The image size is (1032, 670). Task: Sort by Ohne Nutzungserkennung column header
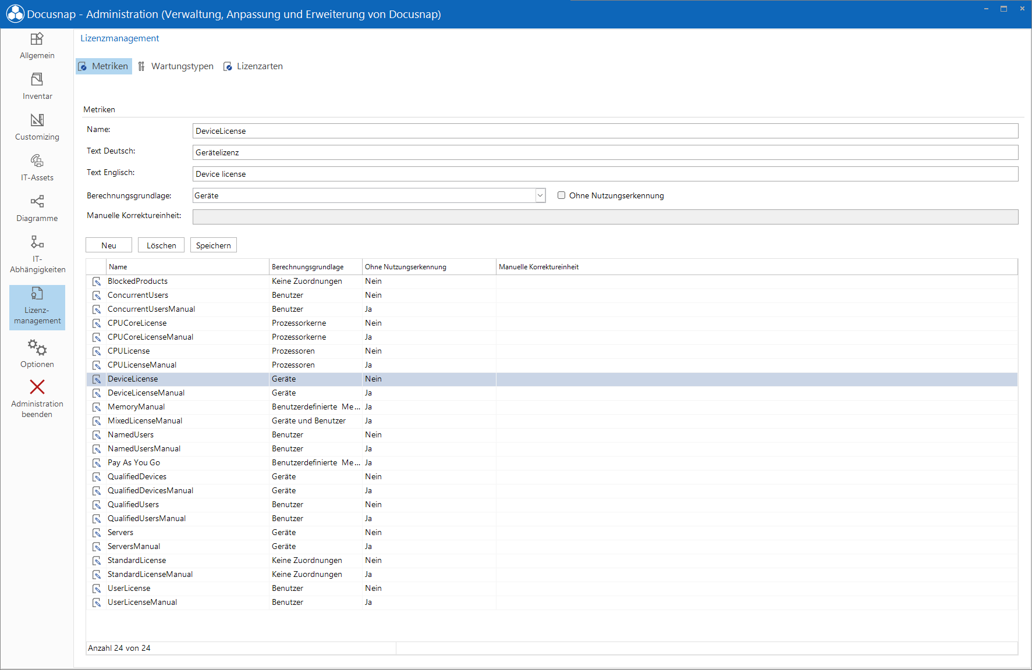coord(429,267)
